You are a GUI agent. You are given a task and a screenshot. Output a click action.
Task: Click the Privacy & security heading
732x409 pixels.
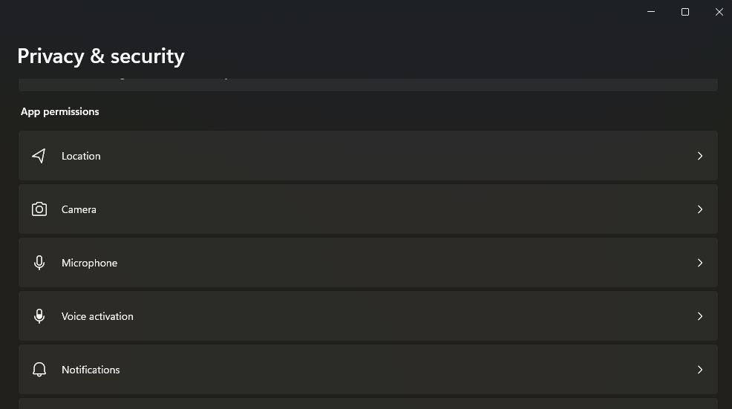101,56
